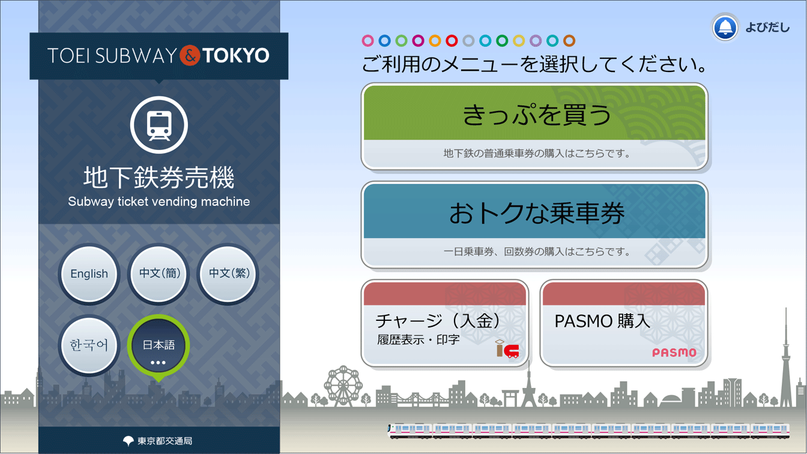The width and height of the screenshot is (807, 454).
Task: Tap the よびだし call bell icon
Action: pyautogui.click(x=725, y=28)
